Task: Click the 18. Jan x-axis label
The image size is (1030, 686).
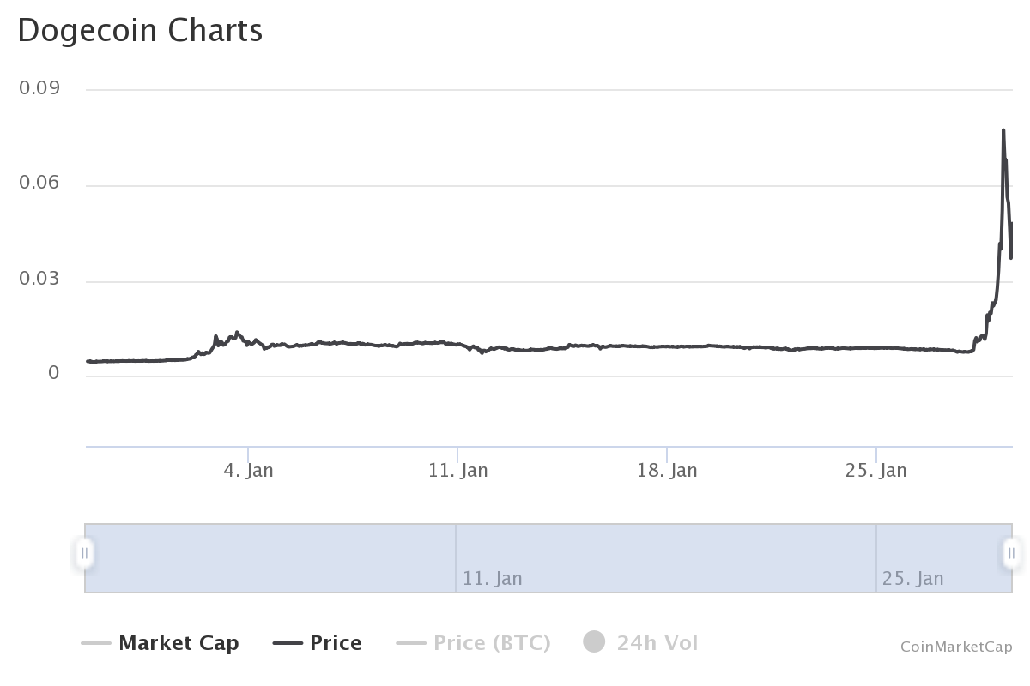Action: [667, 470]
